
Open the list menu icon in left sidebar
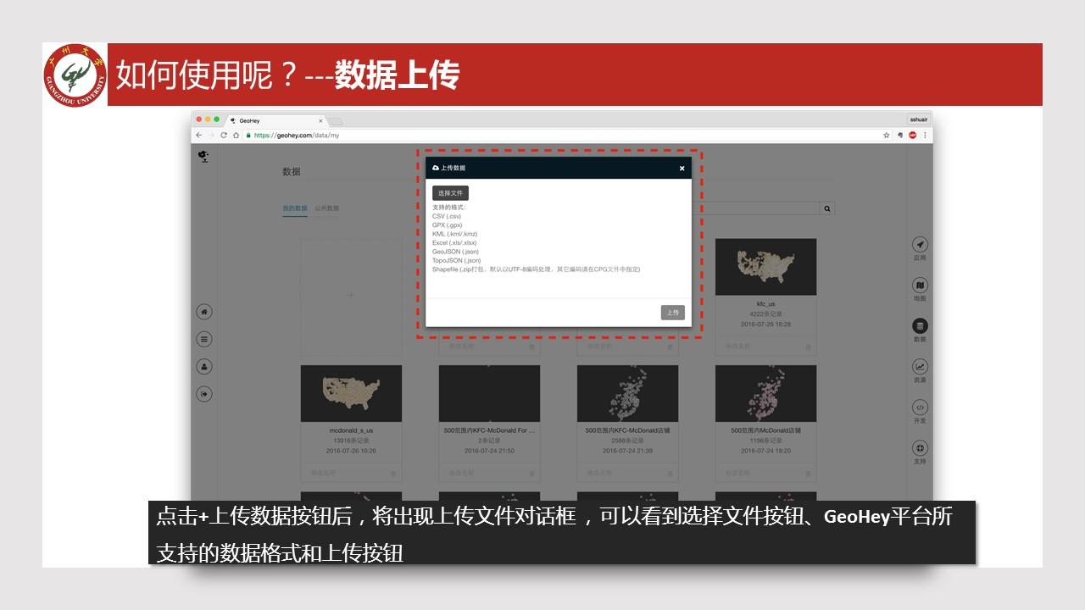click(204, 339)
